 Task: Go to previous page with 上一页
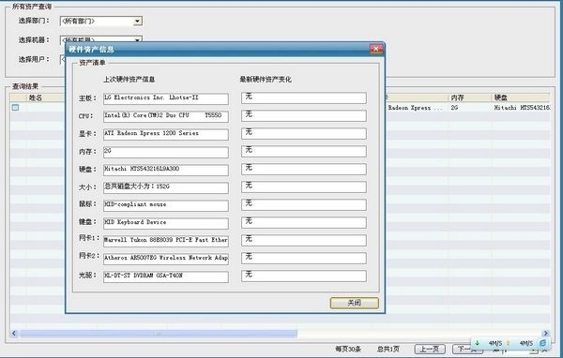430,349
